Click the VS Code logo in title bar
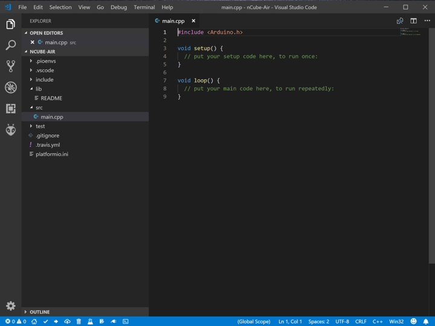This screenshot has height=326, width=435. (8, 7)
